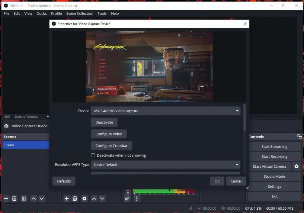Screen dimensions: 304x213
Task: Dismiss the dialog with Cancel
Action: (236, 181)
